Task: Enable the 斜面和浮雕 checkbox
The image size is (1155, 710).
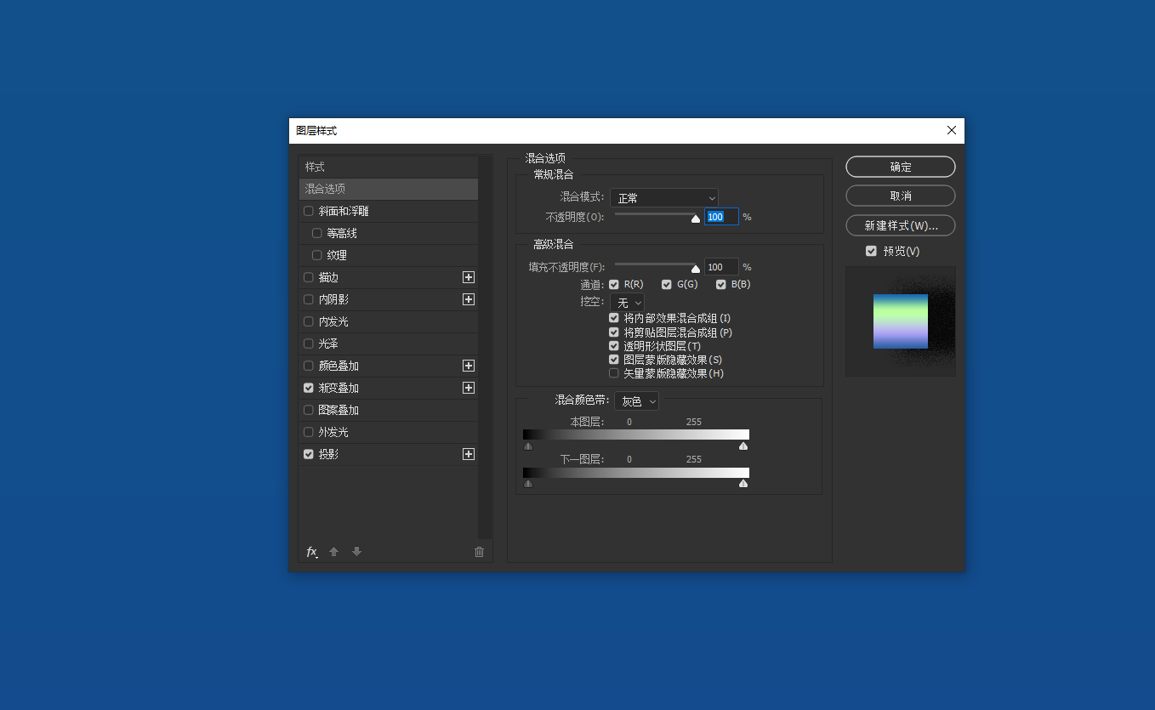Action: 309,211
